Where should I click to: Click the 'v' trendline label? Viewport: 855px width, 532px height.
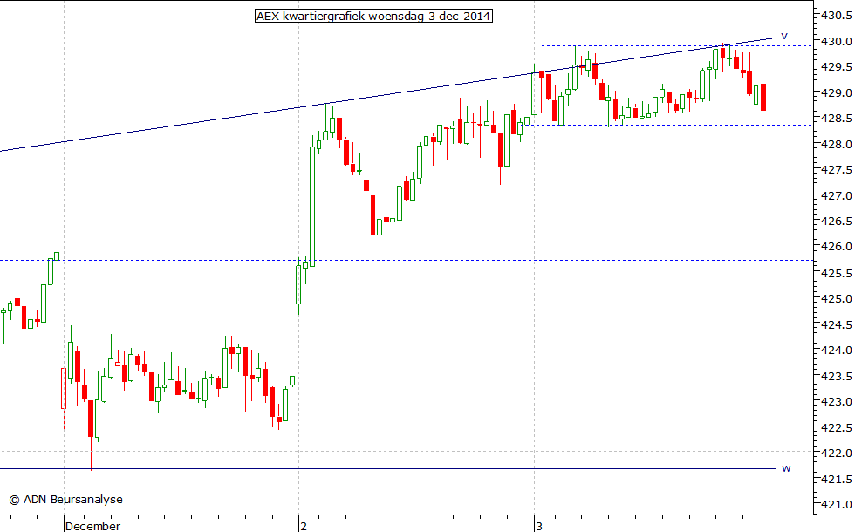784,36
